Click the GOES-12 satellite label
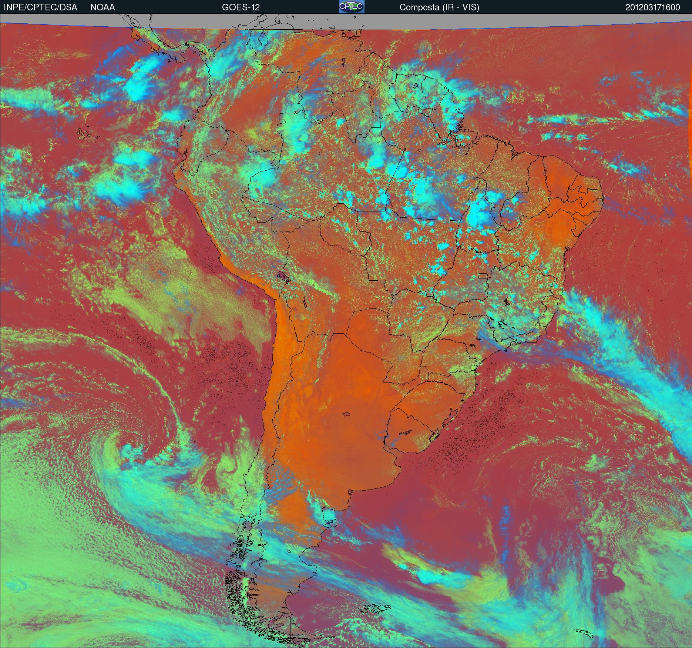Screen dimensions: 692x648 click(x=241, y=7)
